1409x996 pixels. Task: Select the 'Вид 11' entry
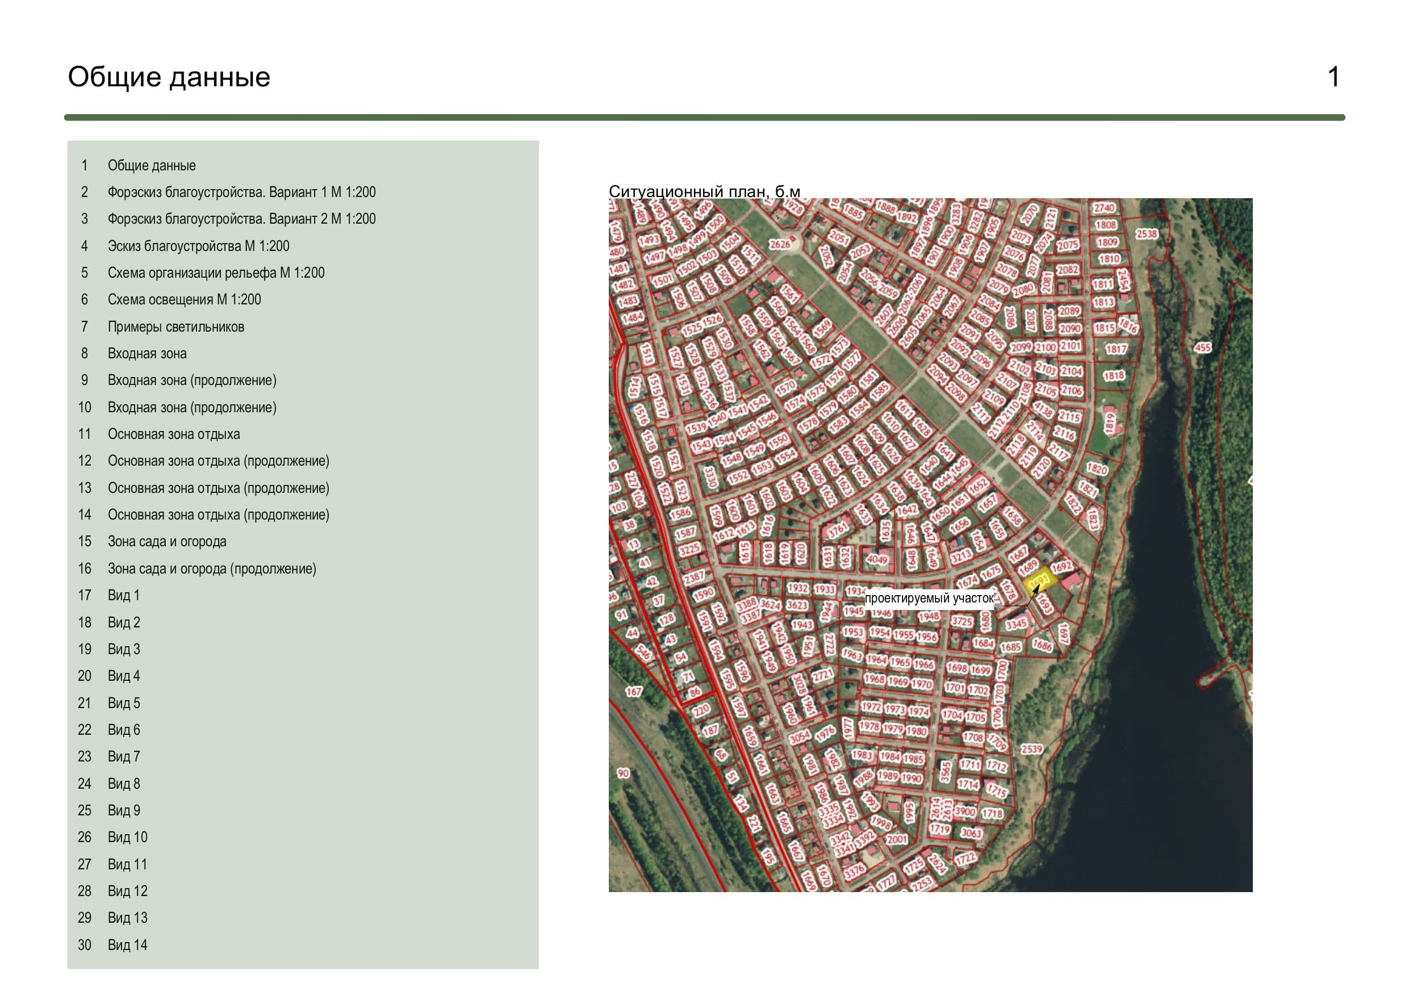[128, 865]
